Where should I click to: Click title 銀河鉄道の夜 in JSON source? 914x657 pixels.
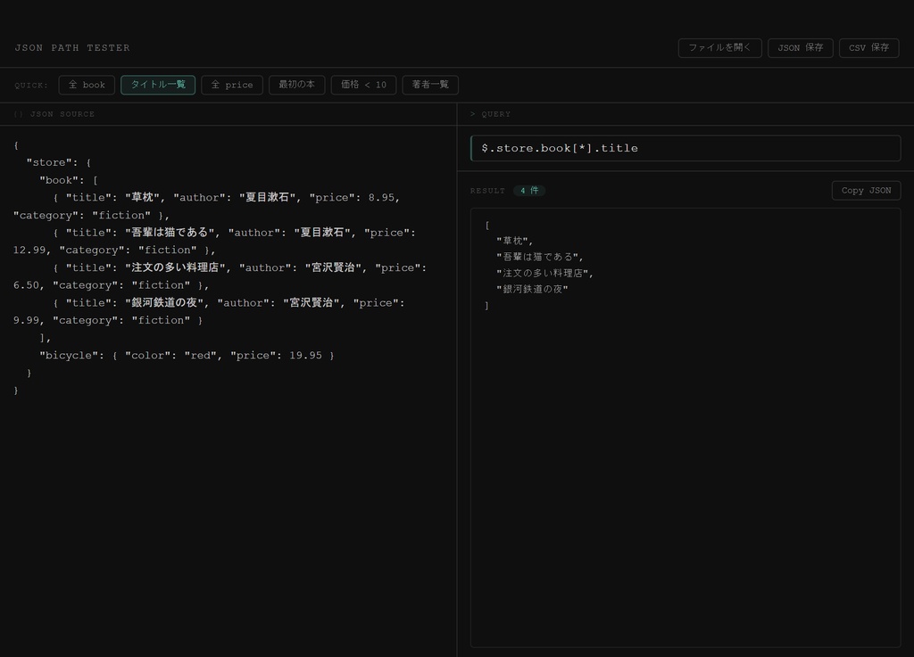click(165, 302)
